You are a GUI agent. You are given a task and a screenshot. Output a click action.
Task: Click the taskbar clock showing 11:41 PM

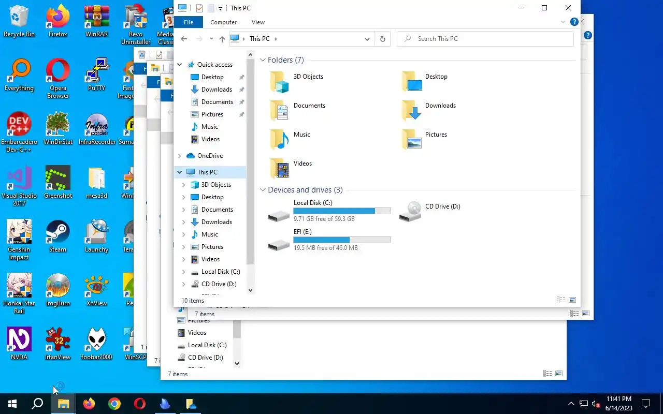point(618,404)
